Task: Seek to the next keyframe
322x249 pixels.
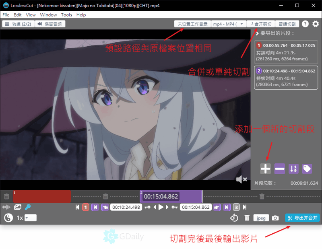Action: (175, 207)
